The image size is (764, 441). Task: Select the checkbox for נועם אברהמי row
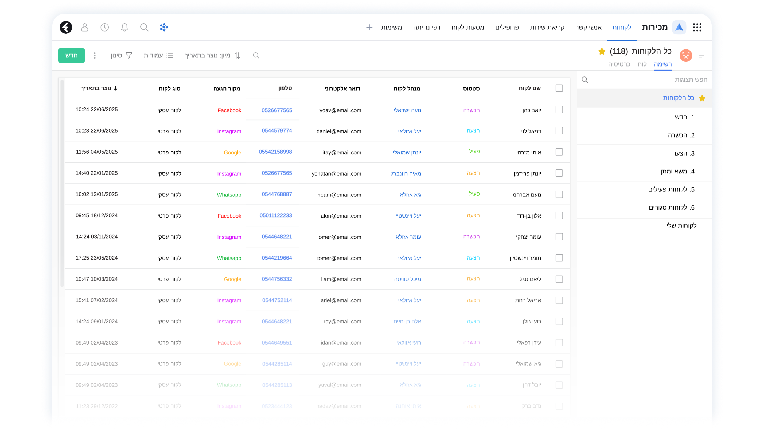[559, 194]
